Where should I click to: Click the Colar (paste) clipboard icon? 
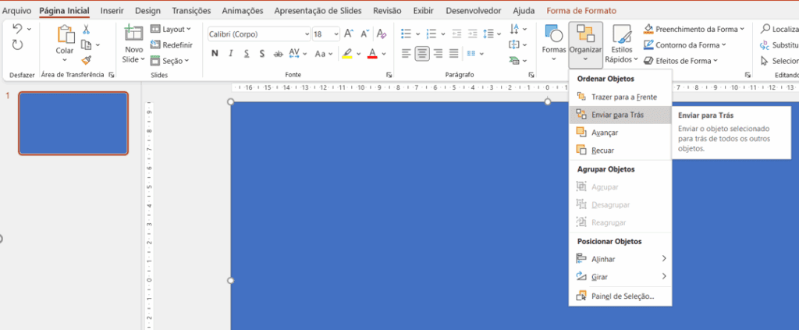pyautogui.click(x=66, y=34)
